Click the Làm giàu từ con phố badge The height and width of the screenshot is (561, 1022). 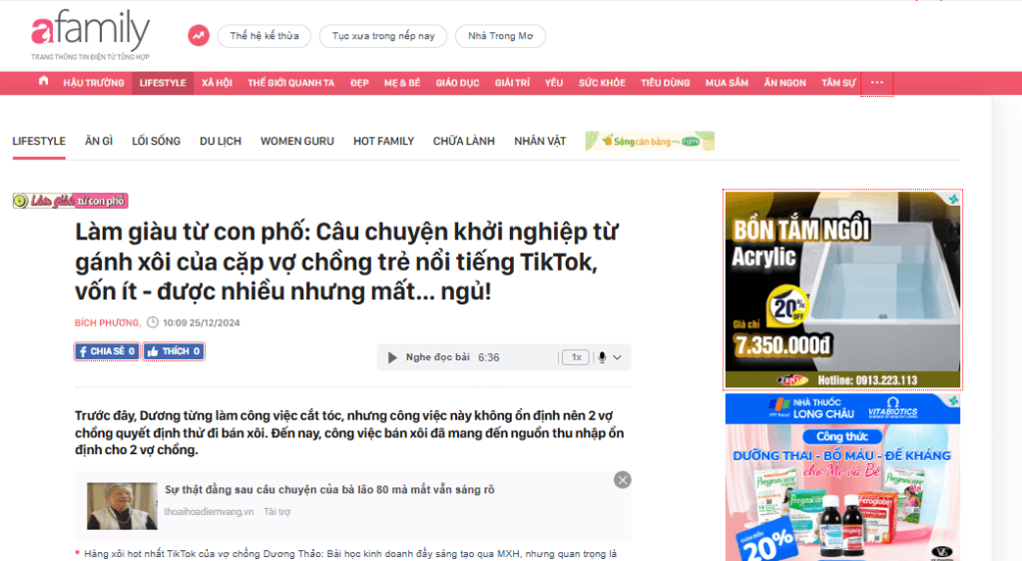pos(71,201)
